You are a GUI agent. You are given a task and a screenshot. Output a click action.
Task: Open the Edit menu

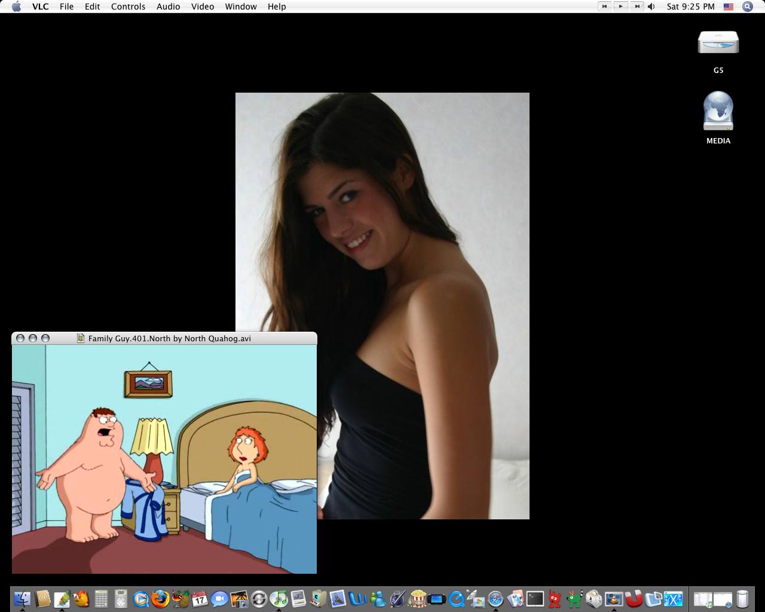click(x=93, y=7)
